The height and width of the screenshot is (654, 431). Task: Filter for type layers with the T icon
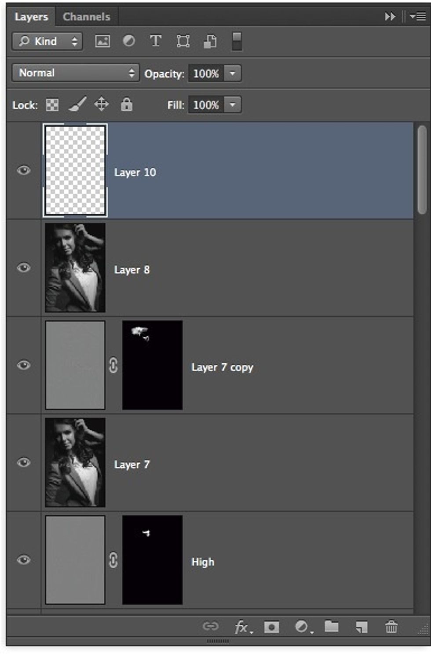click(156, 41)
